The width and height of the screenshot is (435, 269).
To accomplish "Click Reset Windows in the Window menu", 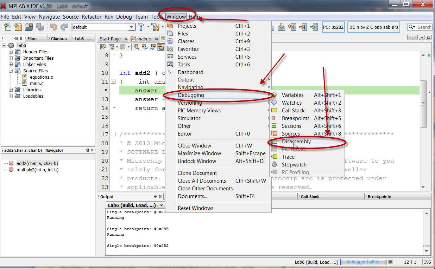I will pyautogui.click(x=195, y=208).
